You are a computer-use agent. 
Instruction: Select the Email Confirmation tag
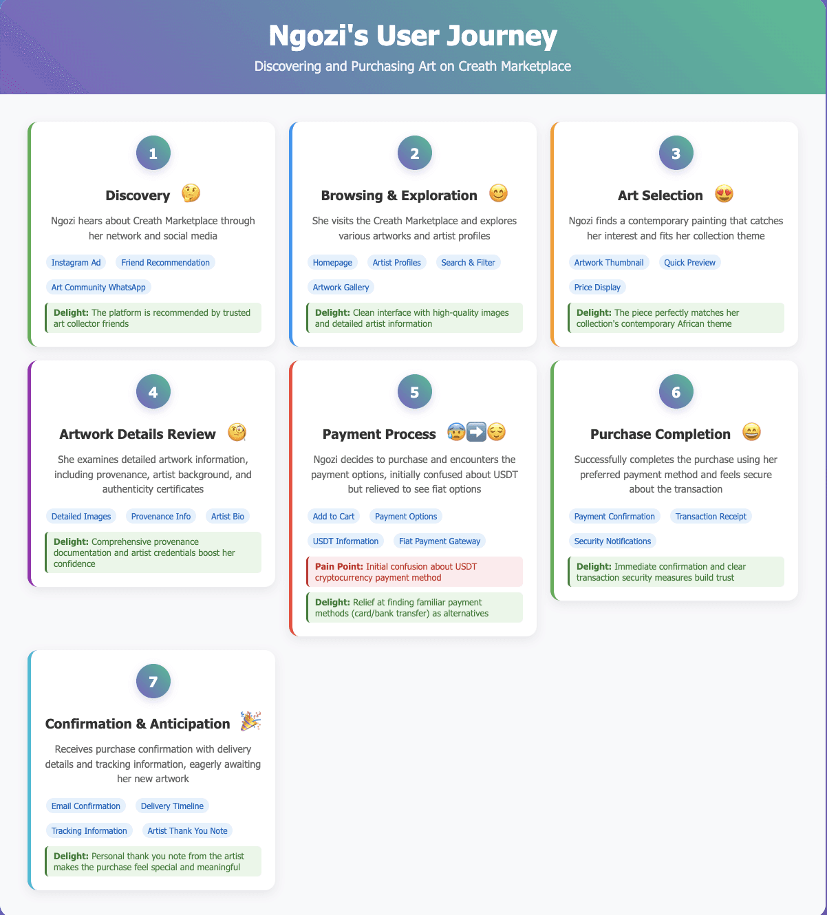86,806
